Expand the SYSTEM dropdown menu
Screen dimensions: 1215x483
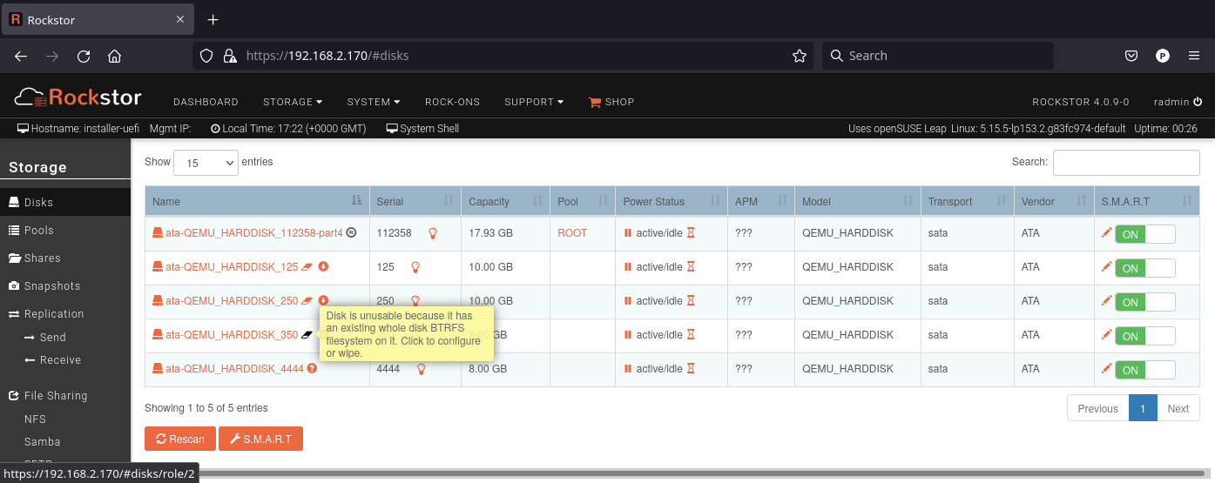[373, 102]
